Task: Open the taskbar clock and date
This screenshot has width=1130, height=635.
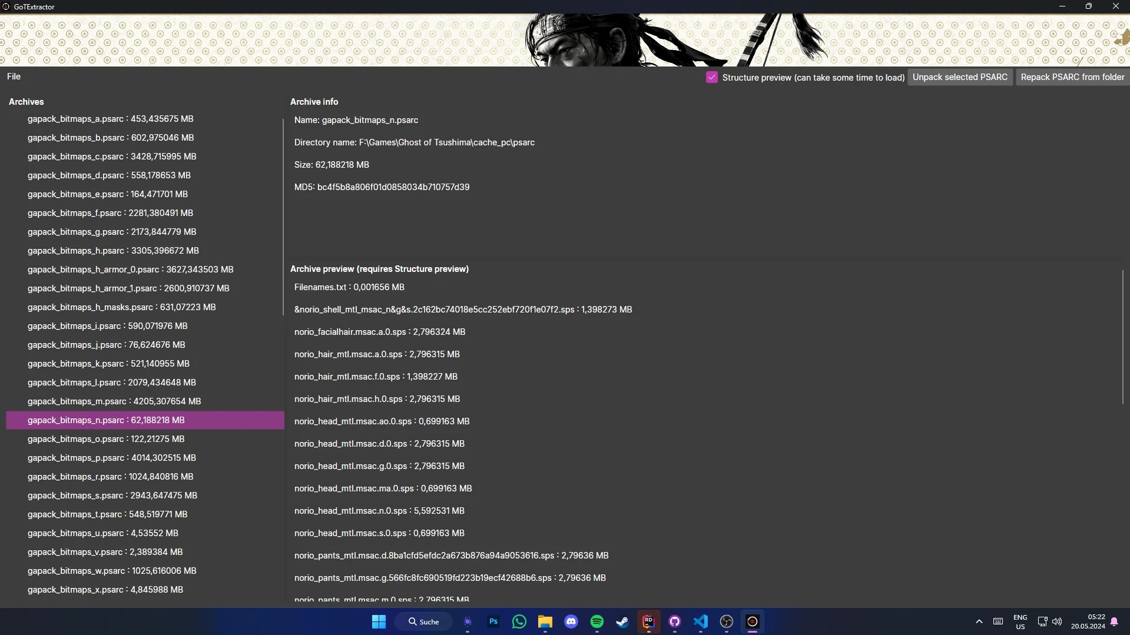Action: click(x=1088, y=621)
